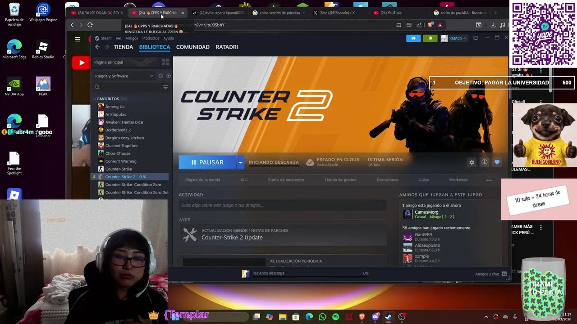Open Counter-Strike 2 download icon in bottom bar
The image size is (577, 324).
coord(245,273)
